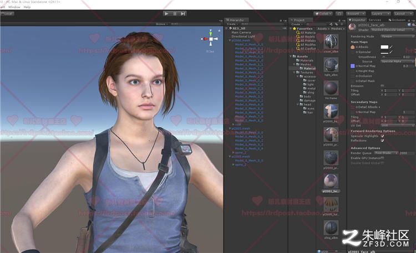Switch to the Inspector tab
Image resolution: width=416 pixels, height=253 pixels.
point(357,20)
